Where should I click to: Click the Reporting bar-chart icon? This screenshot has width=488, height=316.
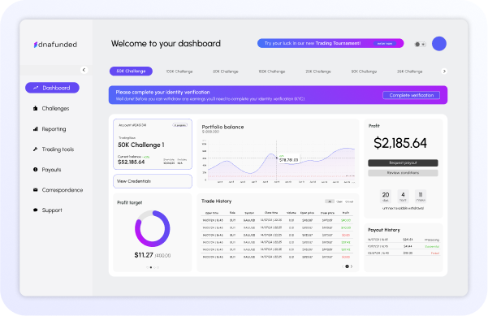pos(35,129)
